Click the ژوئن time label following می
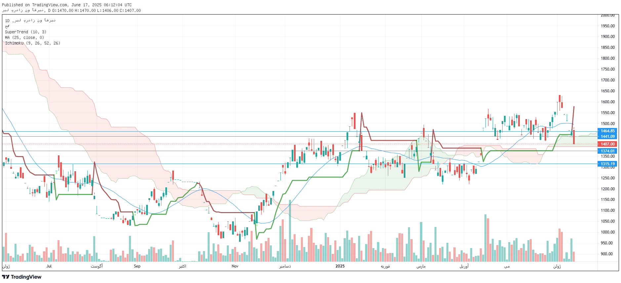This screenshot has height=283, width=621. pyautogui.click(x=557, y=266)
